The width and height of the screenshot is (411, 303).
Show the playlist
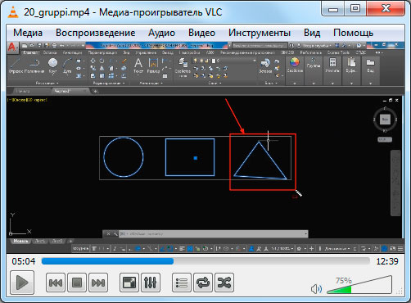182,283
